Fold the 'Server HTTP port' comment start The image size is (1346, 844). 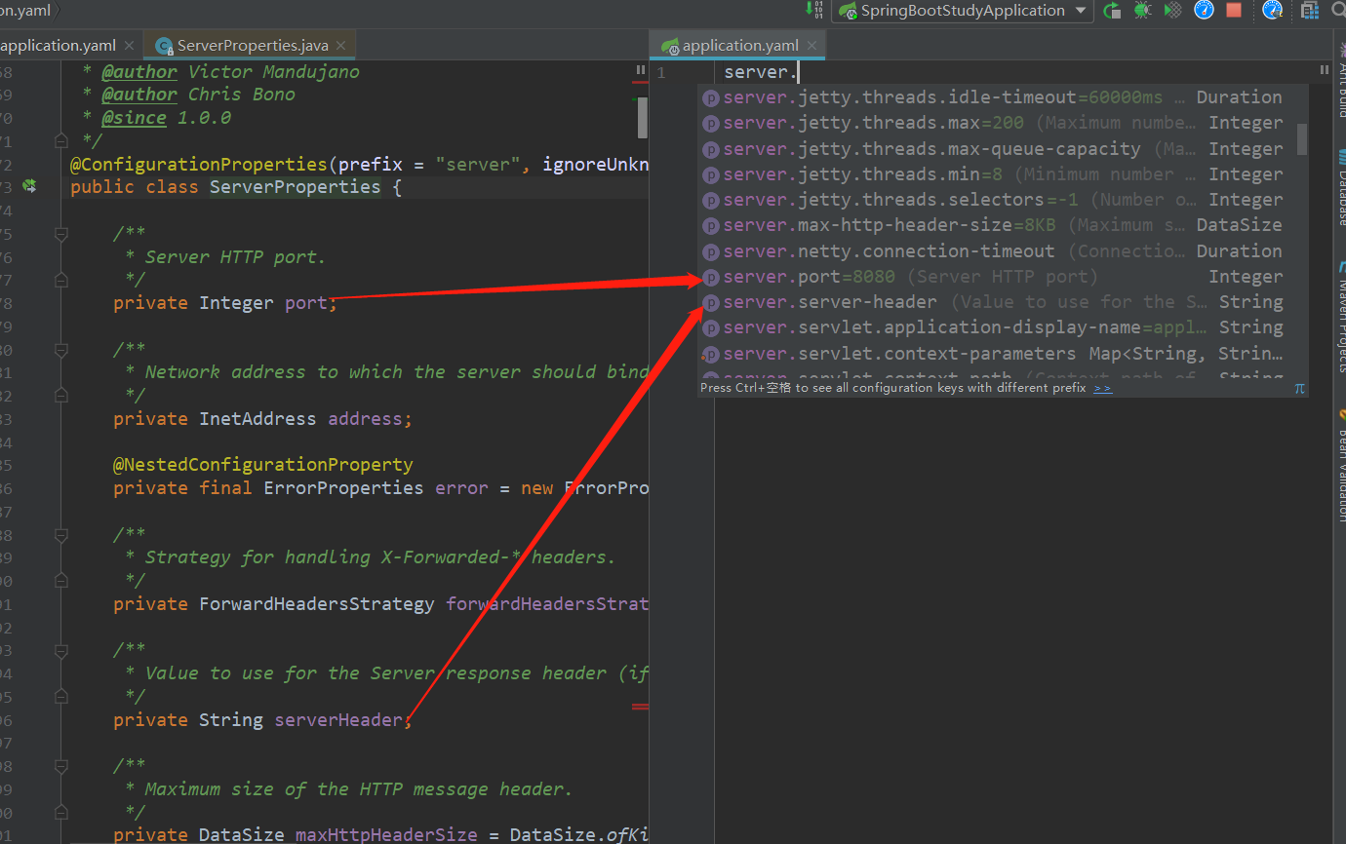pos(61,234)
